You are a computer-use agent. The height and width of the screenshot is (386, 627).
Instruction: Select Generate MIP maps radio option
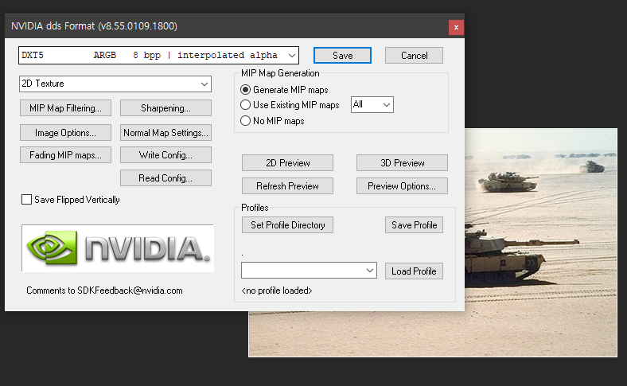tap(246, 90)
